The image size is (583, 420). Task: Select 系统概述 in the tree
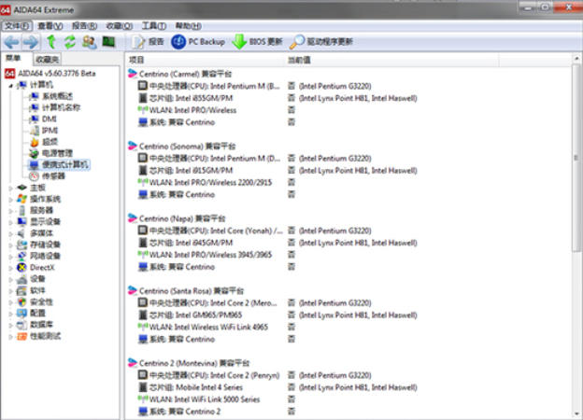click(x=51, y=96)
